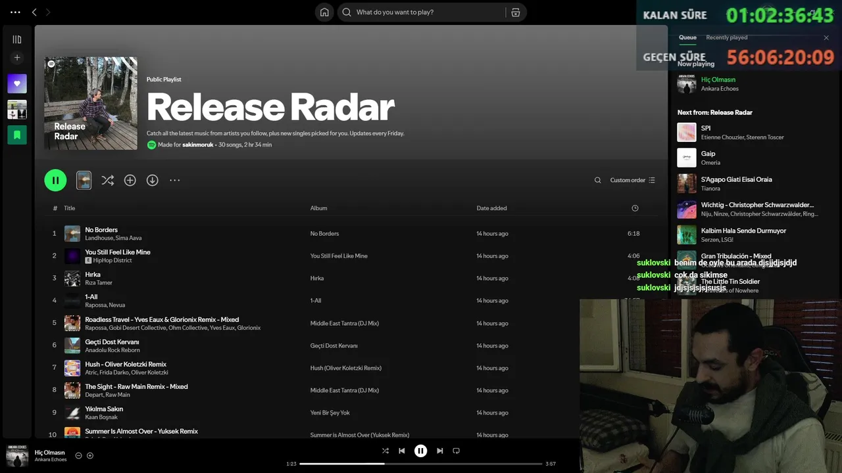This screenshot has height=473, width=842.
Task: Select track Roadless Travel Yves Eaux Remix
Action: [162, 319]
